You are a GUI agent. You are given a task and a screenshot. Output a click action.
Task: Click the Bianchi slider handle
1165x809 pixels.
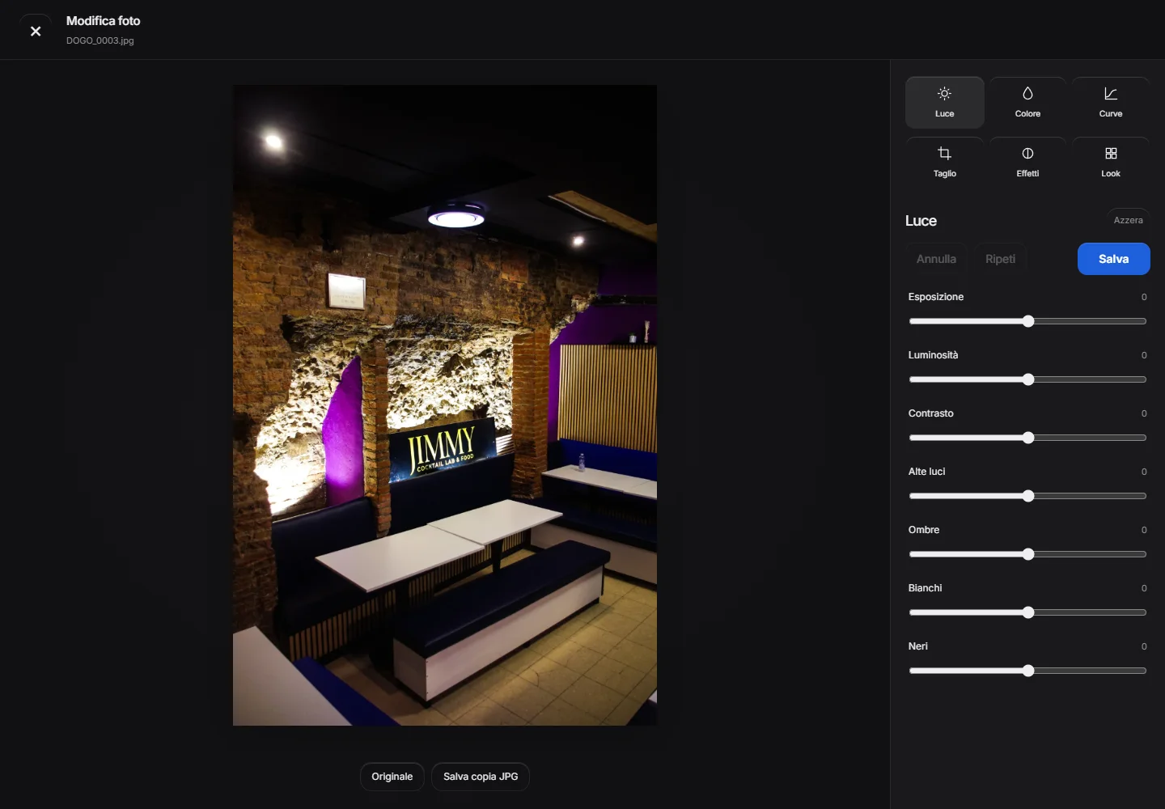click(1028, 612)
